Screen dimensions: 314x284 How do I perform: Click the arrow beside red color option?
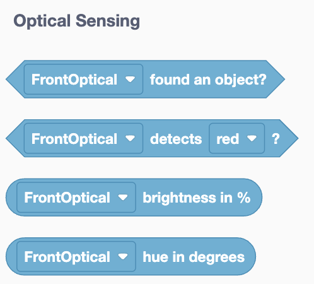click(252, 138)
